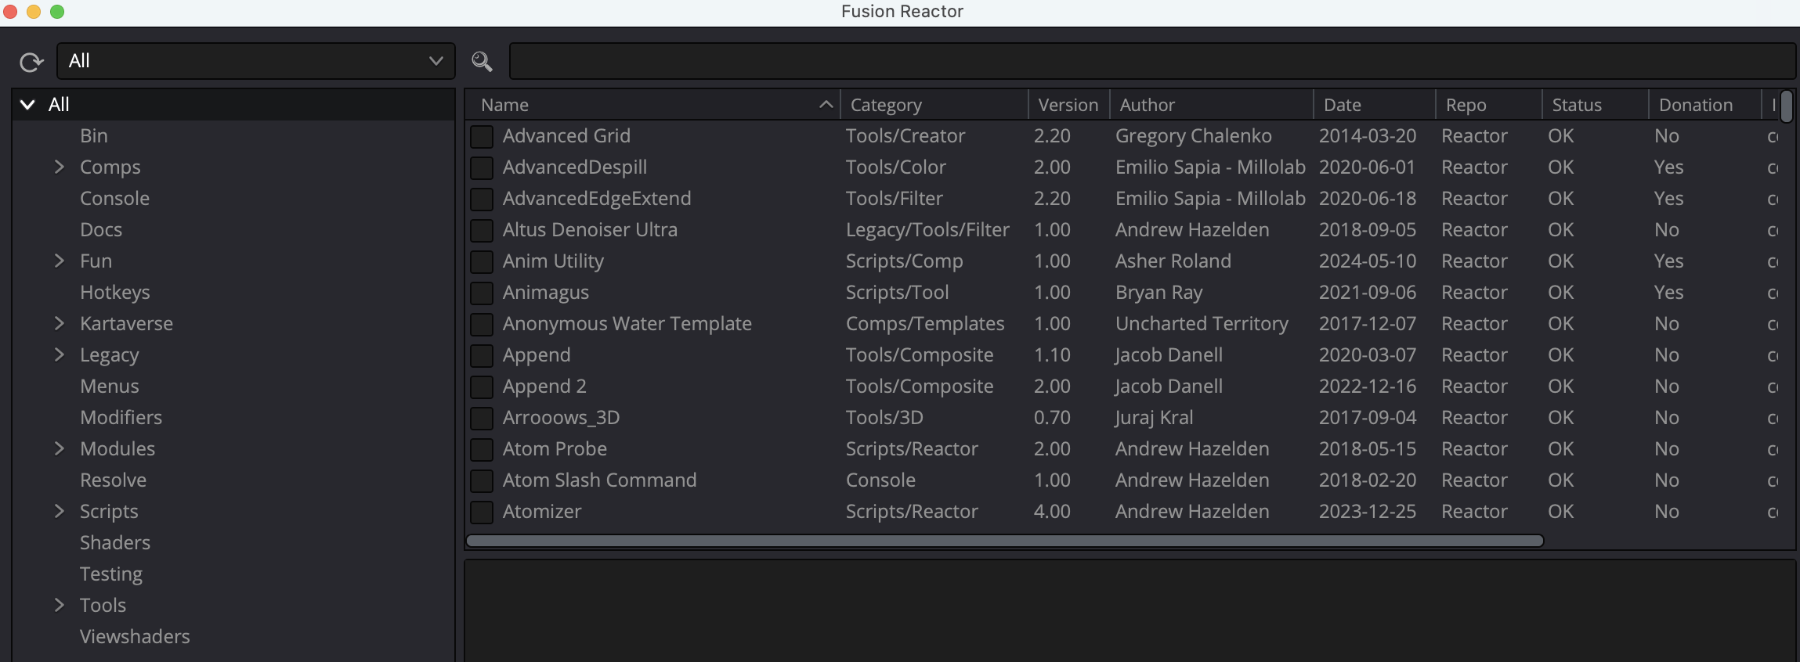
Task: Select Menus in the category tree
Action: [110, 386]
